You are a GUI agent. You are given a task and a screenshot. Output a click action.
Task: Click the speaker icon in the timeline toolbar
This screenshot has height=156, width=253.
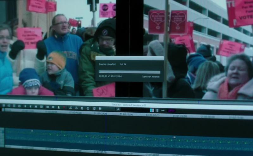coord(118,109)
